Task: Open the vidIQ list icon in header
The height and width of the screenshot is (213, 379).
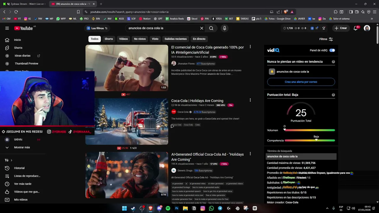Action: [x=317, y=28]
